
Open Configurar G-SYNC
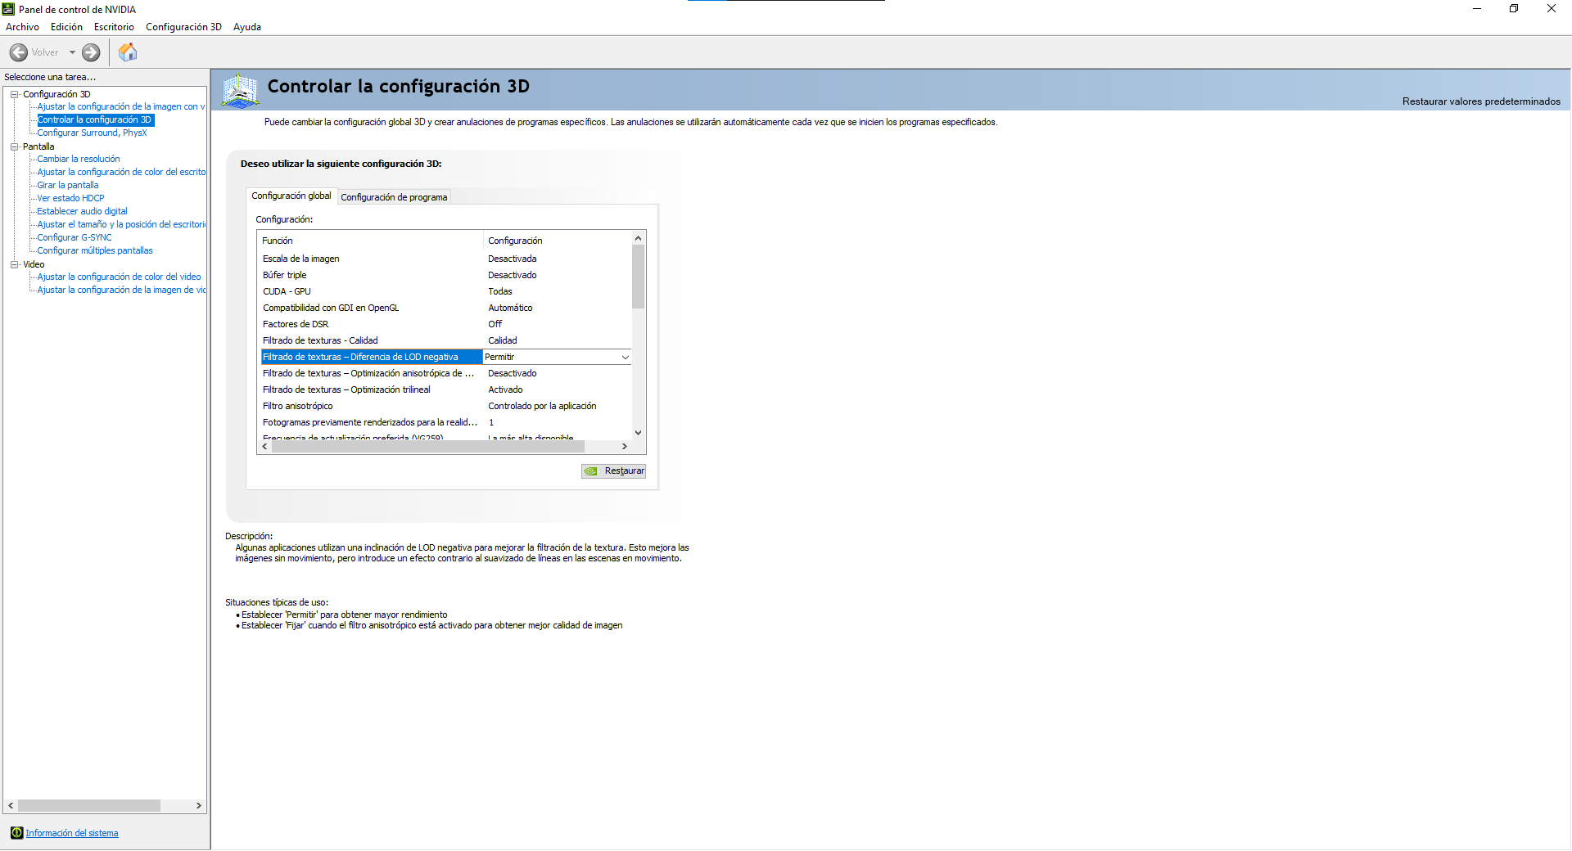75,237
